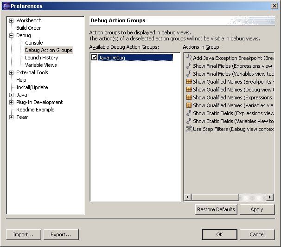
Task: Click the Show Final Fields Variables view icon
Action: tap(189, 74)
